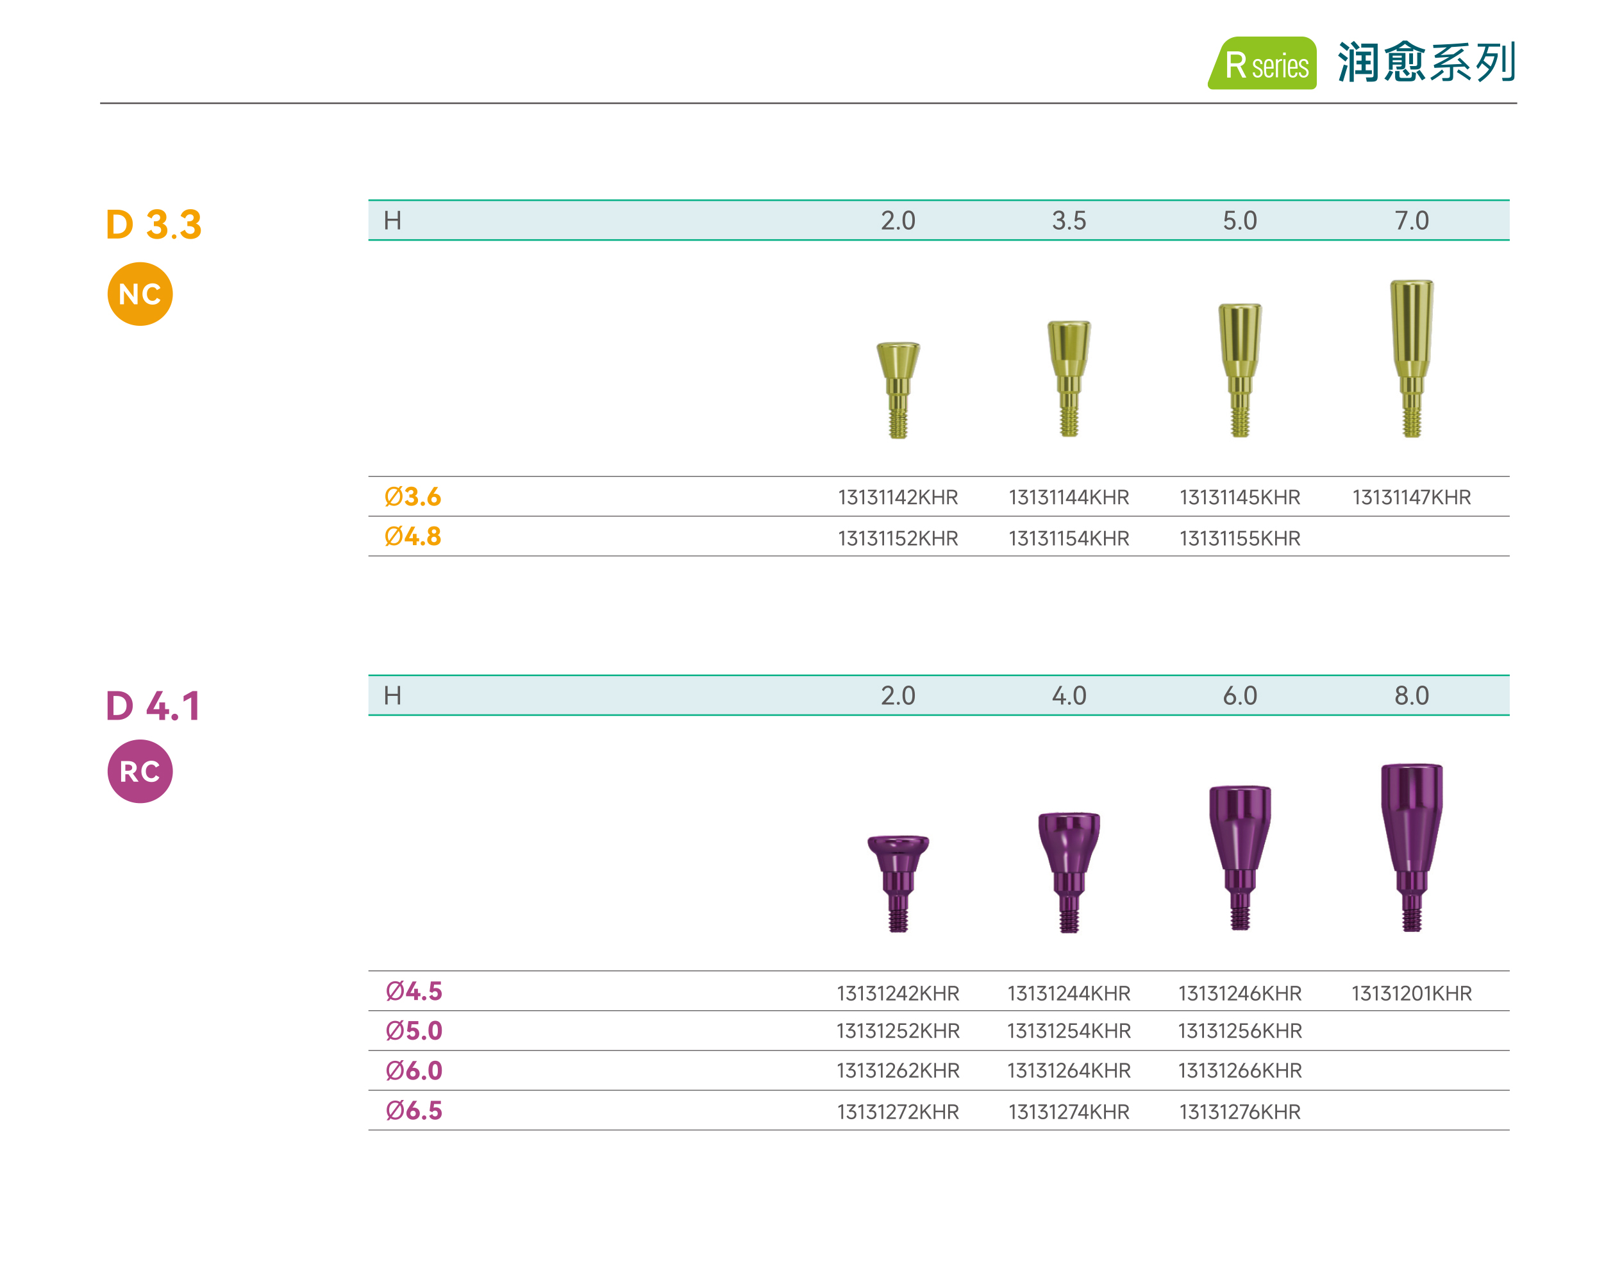Click the D 3.3 section heading

(x=154, y=224)
